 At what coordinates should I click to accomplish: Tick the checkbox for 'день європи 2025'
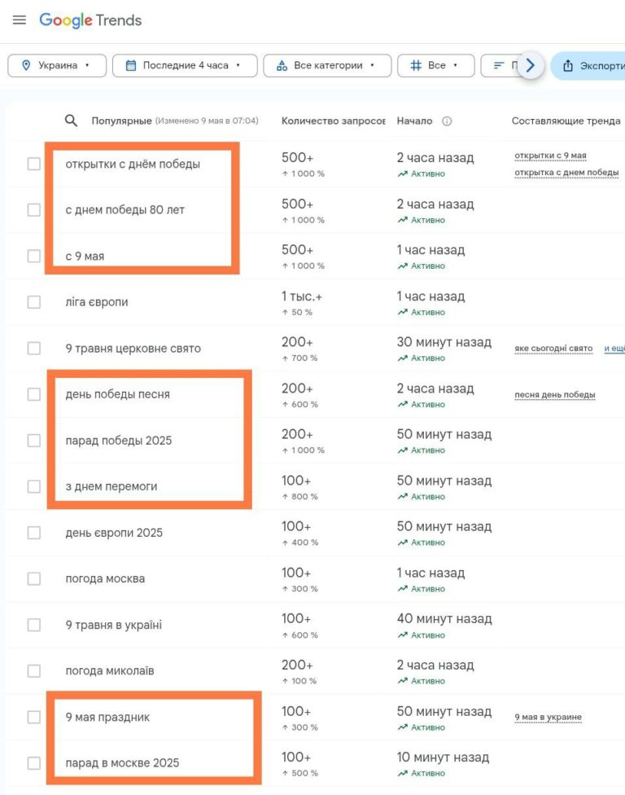(33, 533)
